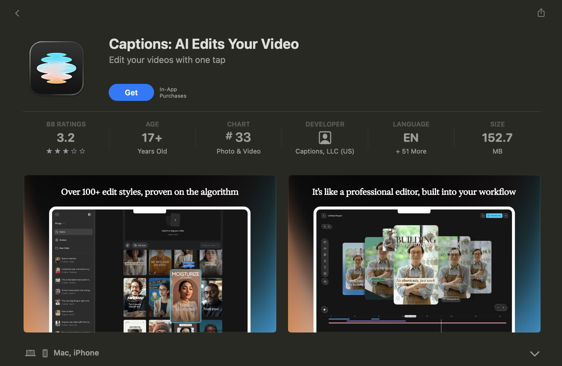
Task: Open the "Over 100+ edit styles" screenshot
Action: 150,254
